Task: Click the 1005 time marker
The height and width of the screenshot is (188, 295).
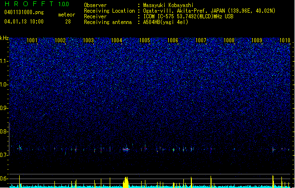Action: (144, 40)
